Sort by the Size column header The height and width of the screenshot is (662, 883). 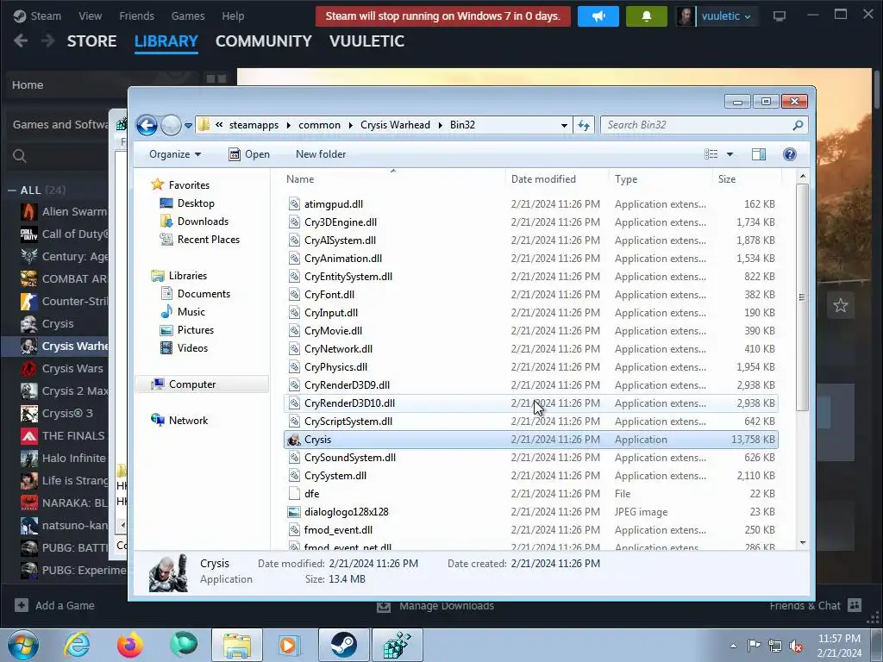(726, 179)
